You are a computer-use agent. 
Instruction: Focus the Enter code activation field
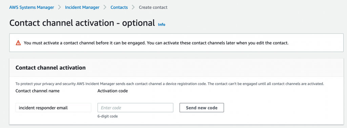tap(135, 108)
